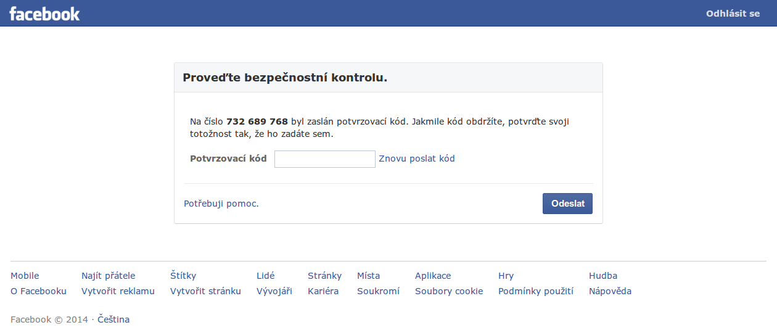
Task: Focus the Potvrzovací kód input field
Action: click(x=325, y=159)
